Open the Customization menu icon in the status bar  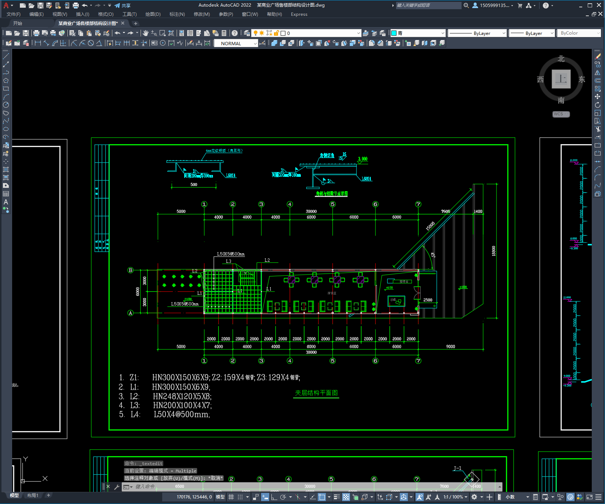coord(598,497)
